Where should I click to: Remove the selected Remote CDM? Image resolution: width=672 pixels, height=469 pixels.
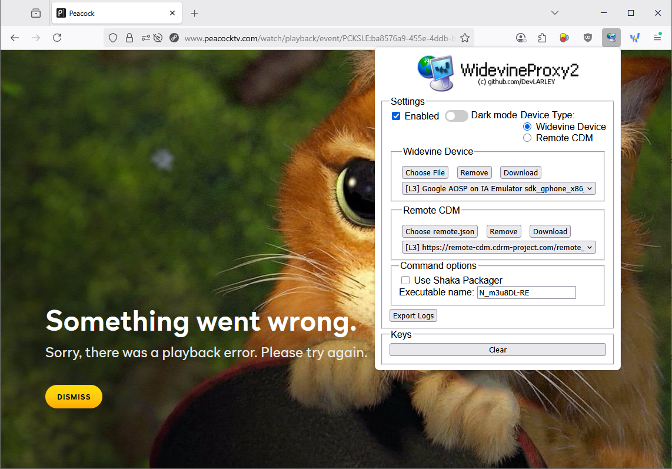click(x=504, y=231)
